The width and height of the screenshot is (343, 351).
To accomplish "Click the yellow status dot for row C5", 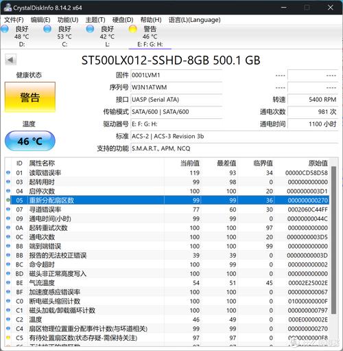I will 8,337.
